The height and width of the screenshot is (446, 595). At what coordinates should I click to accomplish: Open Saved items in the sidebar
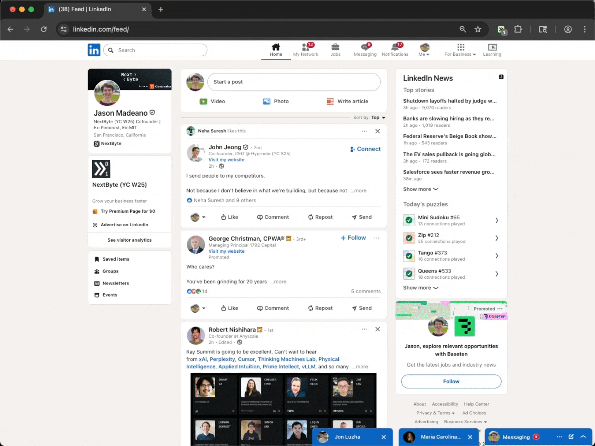click(x=115, y=259)
